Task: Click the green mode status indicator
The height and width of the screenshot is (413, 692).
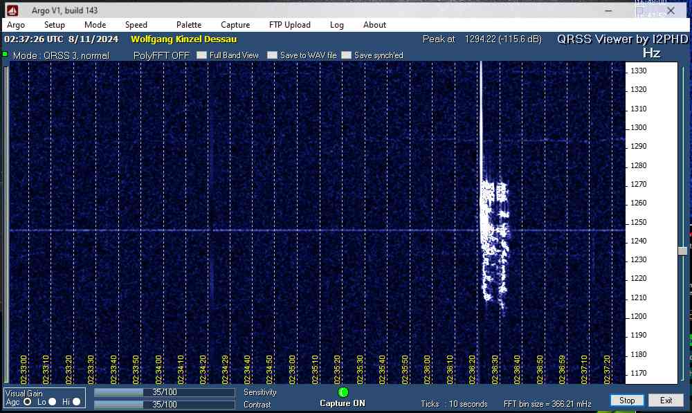Action: coord(6,54)
